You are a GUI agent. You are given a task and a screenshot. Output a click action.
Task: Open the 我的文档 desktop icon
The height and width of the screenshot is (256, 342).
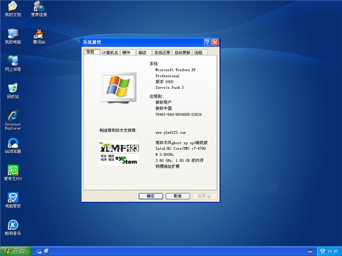(x=13, y=9)
